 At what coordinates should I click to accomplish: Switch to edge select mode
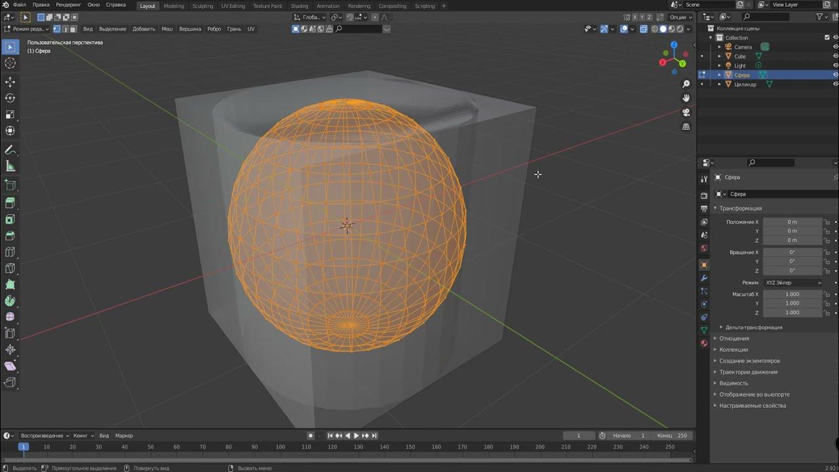(65, 29)
